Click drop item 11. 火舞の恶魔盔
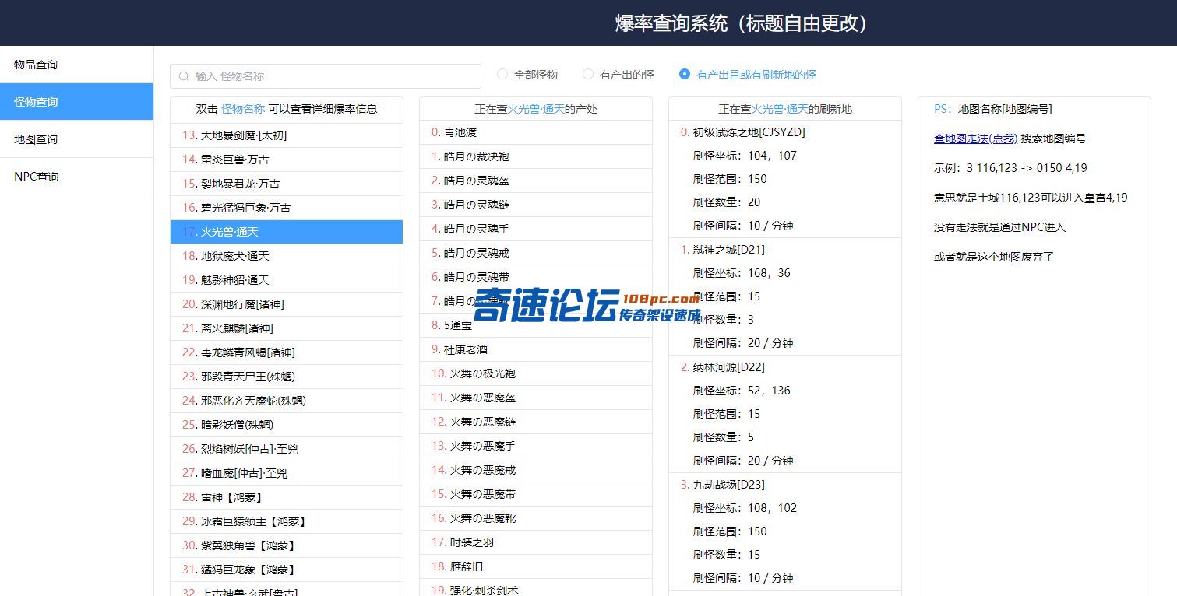 (536, 398)
